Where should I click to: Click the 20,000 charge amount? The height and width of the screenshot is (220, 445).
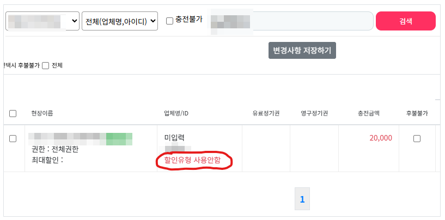(x=380, y=138)
